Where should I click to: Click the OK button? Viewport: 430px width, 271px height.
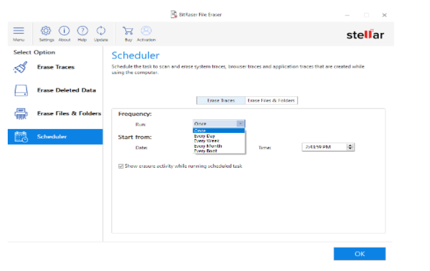coord(360,254)
